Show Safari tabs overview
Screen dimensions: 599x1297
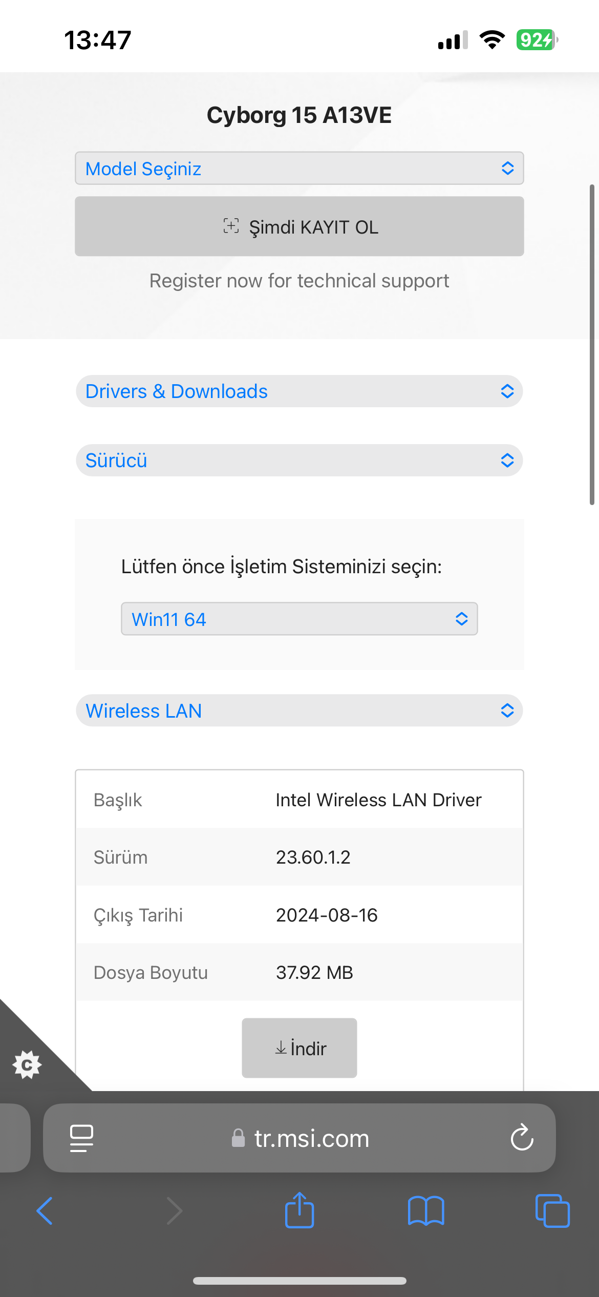552,1211
